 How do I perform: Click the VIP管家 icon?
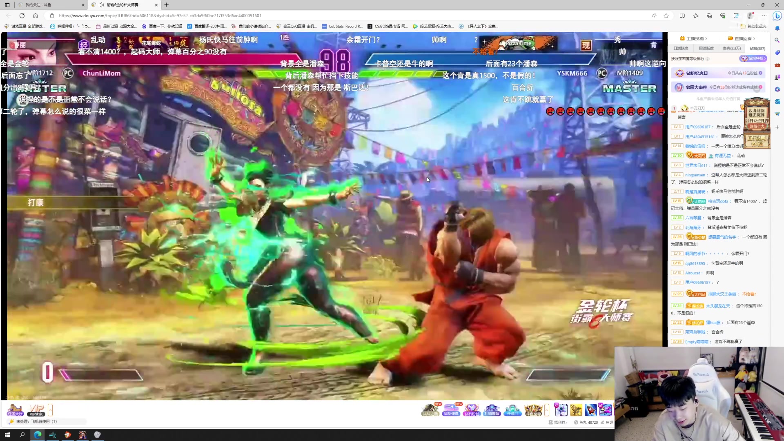pyautogui.click(x=36, y=410)
